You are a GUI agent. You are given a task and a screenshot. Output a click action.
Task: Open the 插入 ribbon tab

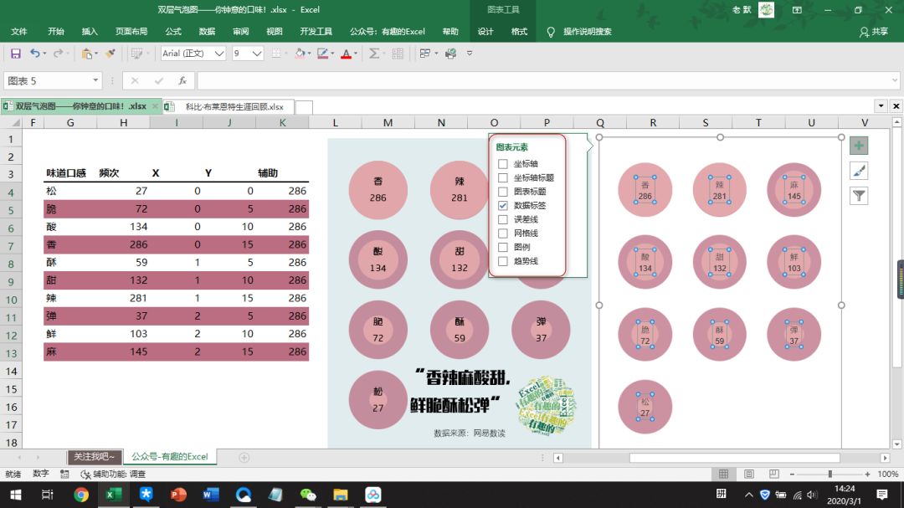[x=90, y=32]
